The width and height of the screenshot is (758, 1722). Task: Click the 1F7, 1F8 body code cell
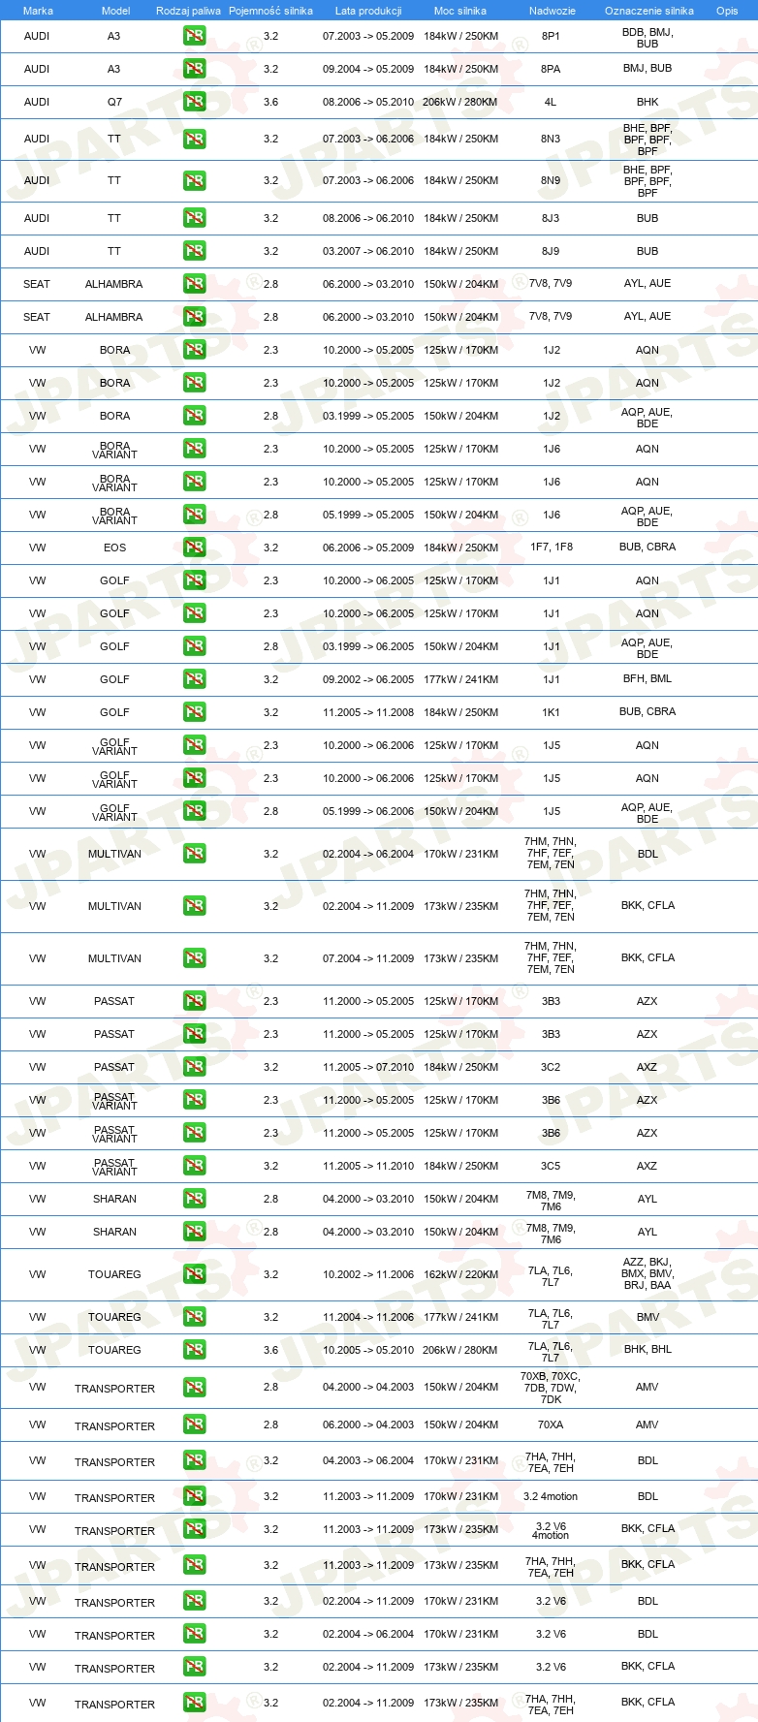(552, 548)
